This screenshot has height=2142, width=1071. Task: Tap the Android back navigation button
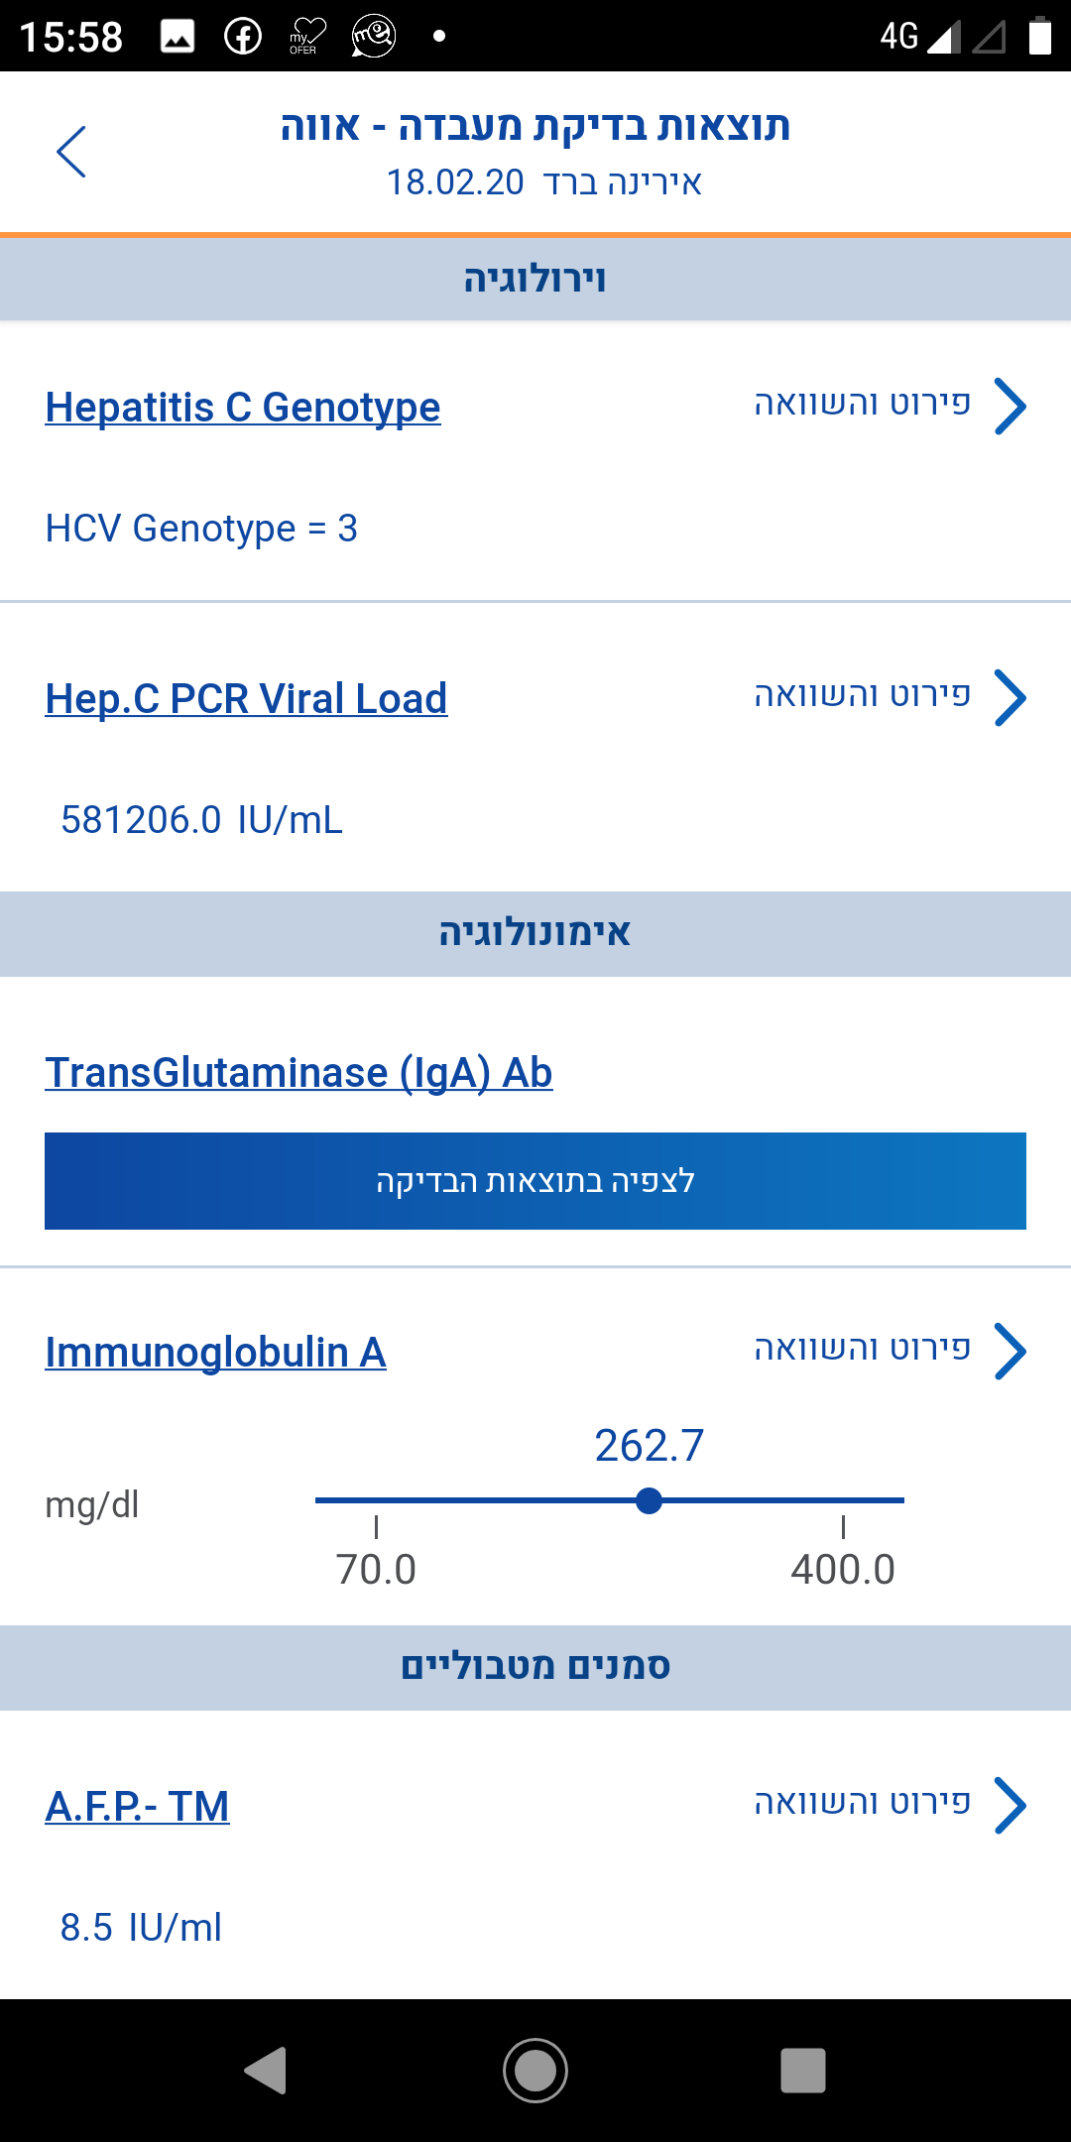pyautogui.click(x=266, y=2071)
